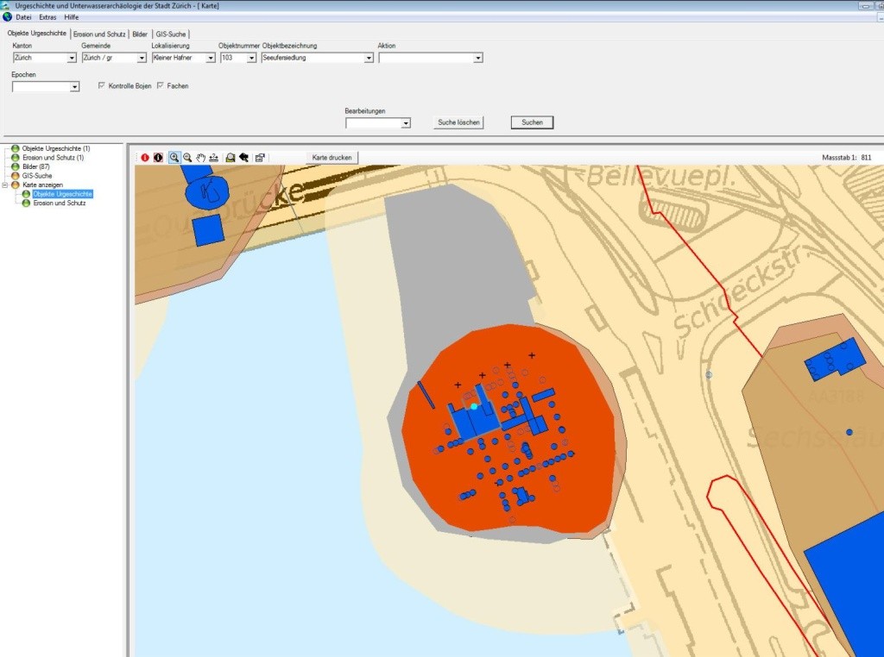Open the Bearbeitungen dropdown
Image resolution: width=884 pixels, height=657 pixels.
click(x=406, y=123)
